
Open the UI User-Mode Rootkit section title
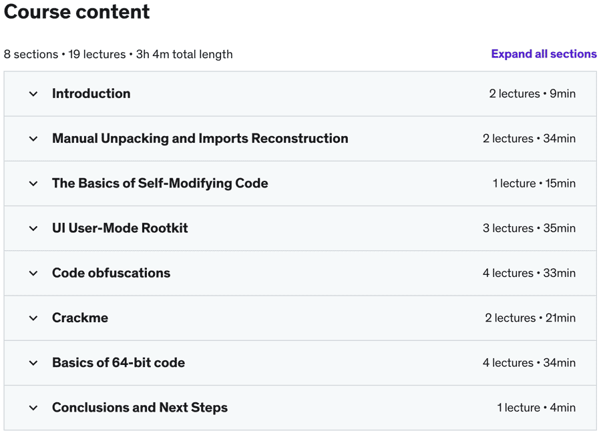tap(120, 228)
